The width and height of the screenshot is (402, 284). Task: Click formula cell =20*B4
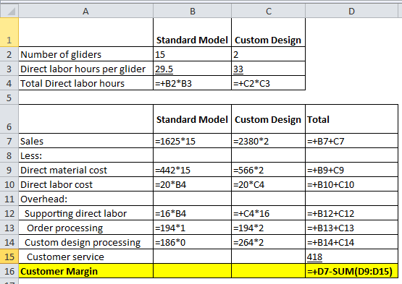pyautogui.click(x=192, y=184)
